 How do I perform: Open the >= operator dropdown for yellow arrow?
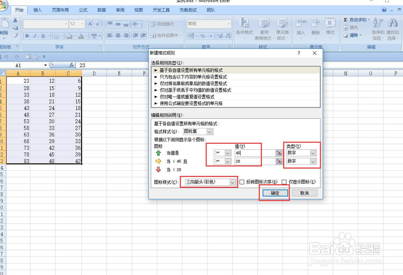coord(228,161)
